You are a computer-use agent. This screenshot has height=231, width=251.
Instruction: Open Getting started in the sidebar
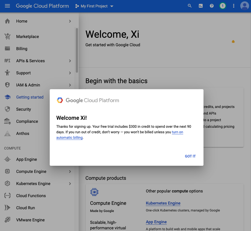[x=30, y=97]
